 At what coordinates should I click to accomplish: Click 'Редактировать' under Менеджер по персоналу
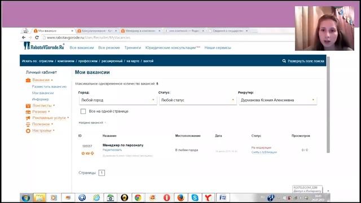(x=112, y=150)
